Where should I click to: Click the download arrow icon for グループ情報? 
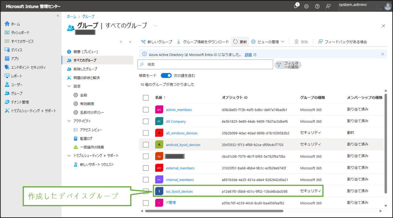(178, 42)
